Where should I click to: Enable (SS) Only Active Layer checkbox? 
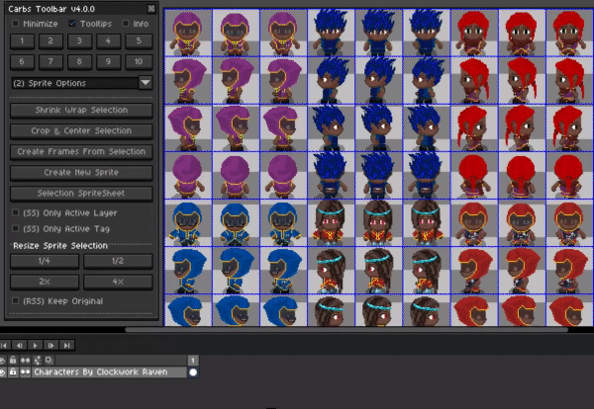pyautogui.click(x=15, y=212)
